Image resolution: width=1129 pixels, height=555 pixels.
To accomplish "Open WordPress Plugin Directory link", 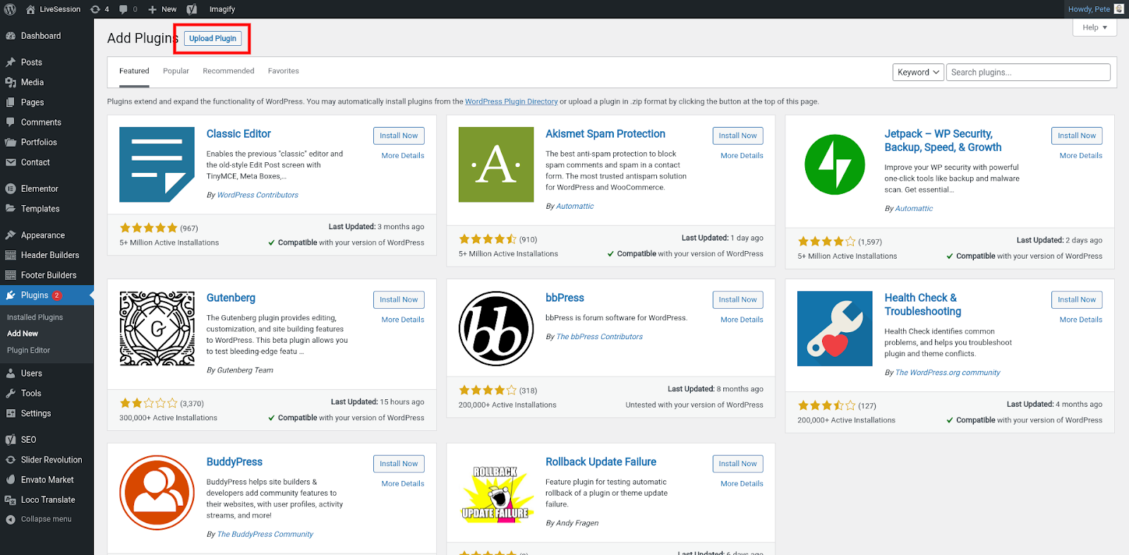I will [x=512, y=102].
